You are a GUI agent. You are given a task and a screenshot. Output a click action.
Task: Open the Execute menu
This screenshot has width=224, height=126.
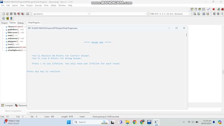38,5
